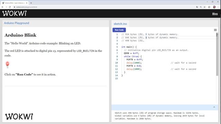Viewport: 221px width, 124px height.
Task: Click the 'initialize digital pin' comment on line 6
Action: pos(156,50)
